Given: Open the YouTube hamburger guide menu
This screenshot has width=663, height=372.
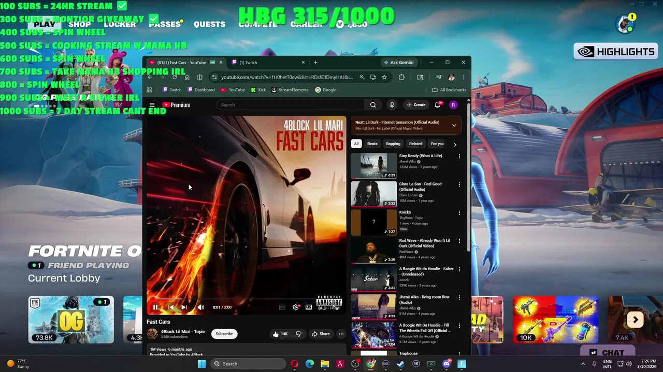Looking at the screenshot, I should pyautogui.click(x=152, y=105).
